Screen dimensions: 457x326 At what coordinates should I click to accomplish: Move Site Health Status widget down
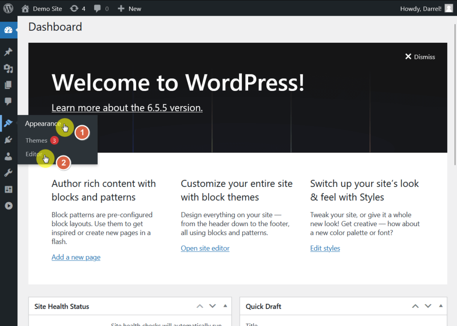click(212, 306)
